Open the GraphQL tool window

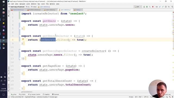click(46, 94)
